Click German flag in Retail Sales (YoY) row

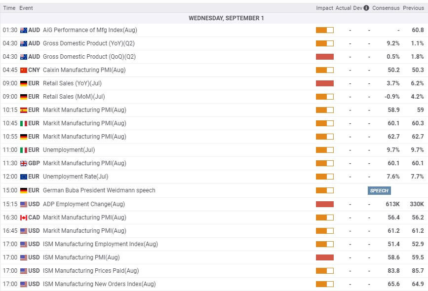[24, 83]
